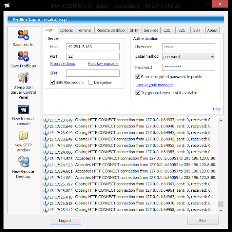Click the Logout button
Viewport: 232px width, 232px height.
65,221
